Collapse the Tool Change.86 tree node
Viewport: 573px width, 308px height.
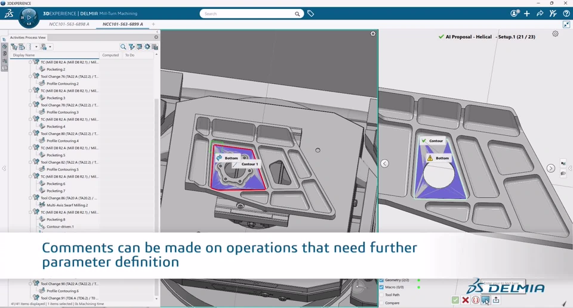click(x=30, y=198)
